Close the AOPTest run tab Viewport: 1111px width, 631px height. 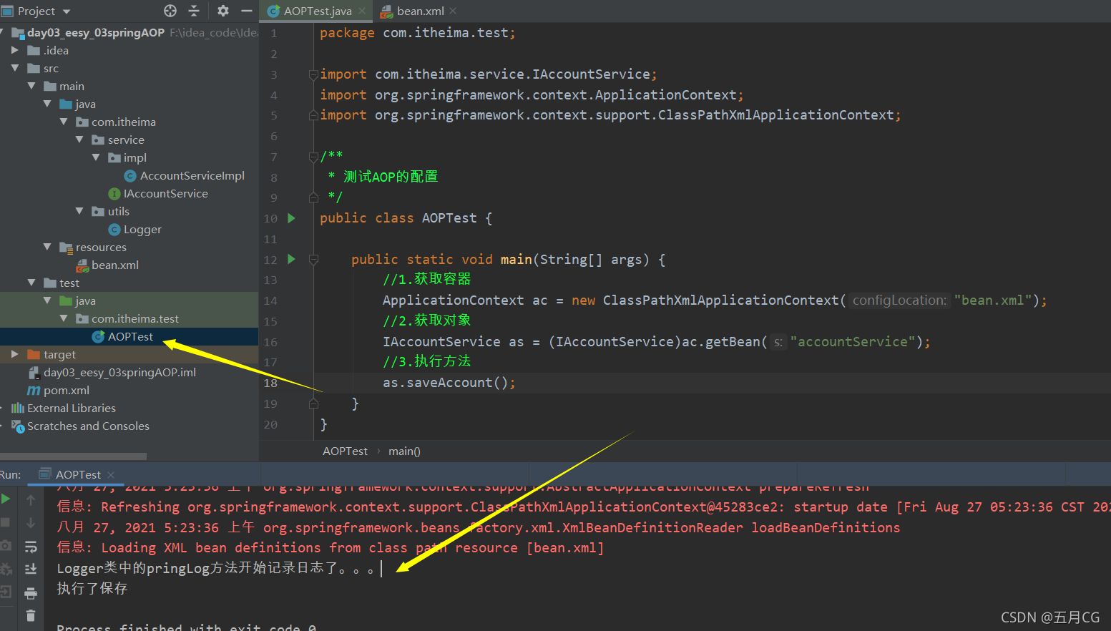111,475
